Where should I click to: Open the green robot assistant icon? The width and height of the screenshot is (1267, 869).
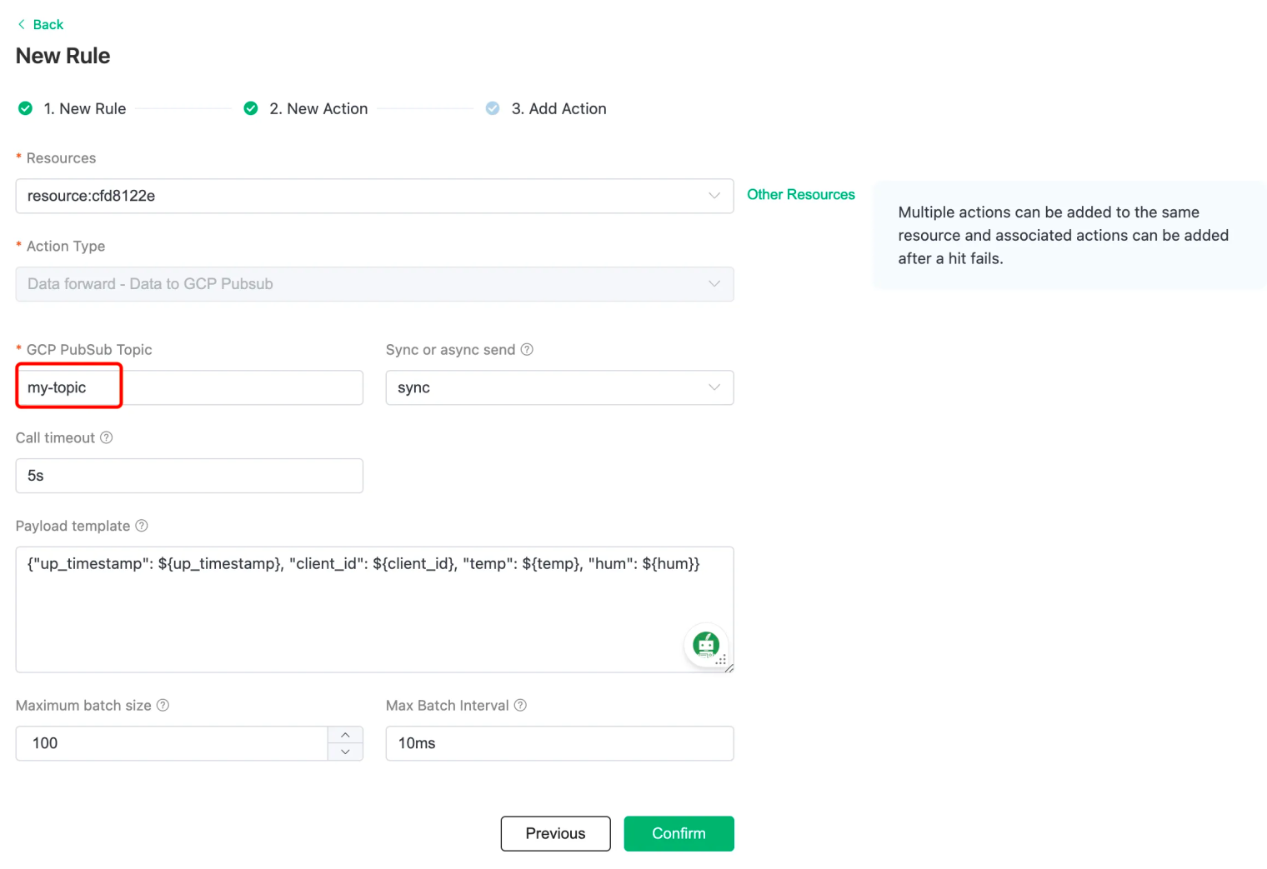(706, 644)
